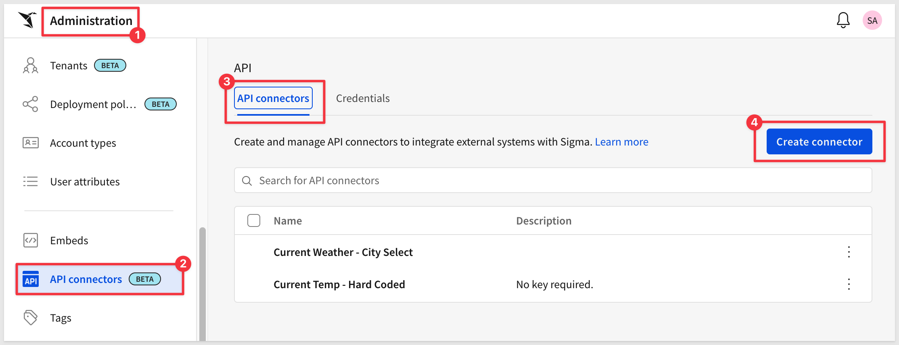Toggle the select-all checkbox in table header

tap(254, 221)
